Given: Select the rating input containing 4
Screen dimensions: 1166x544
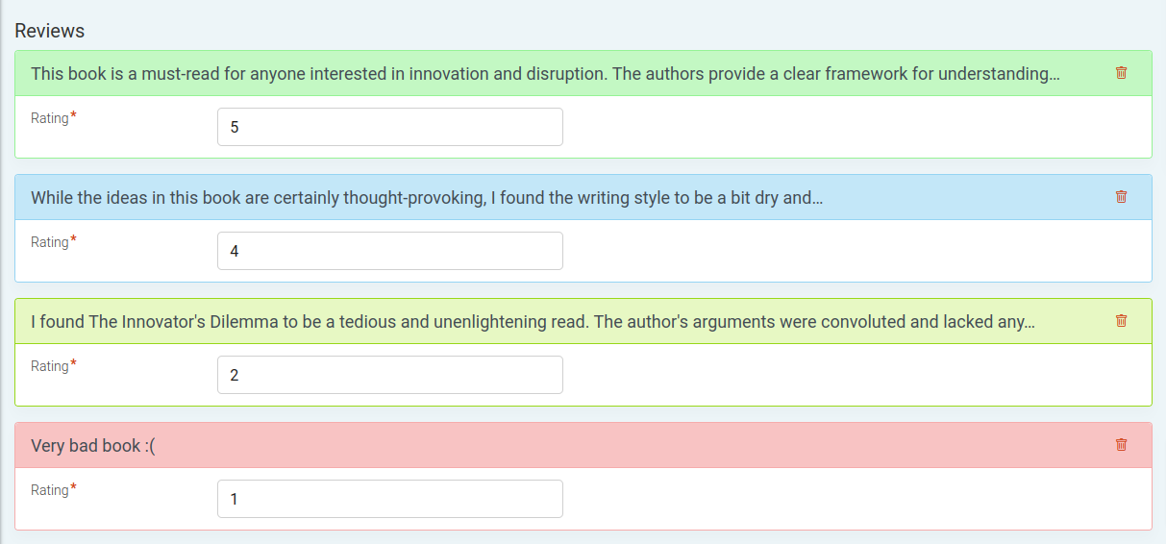Looking at the screenshot, I should tap(390, 251).
